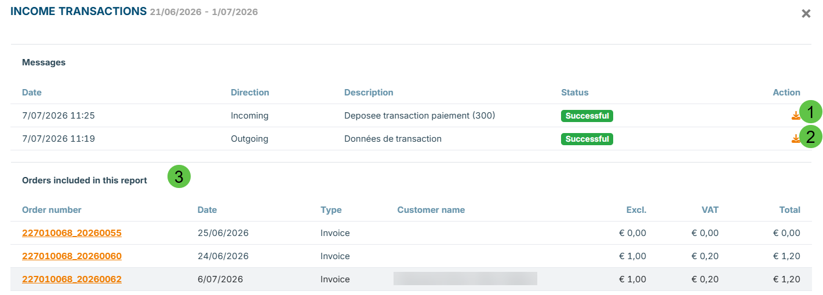Click green annotation marker 2
The height and width of the screenshot is (295, 823).
click(811, 137)
